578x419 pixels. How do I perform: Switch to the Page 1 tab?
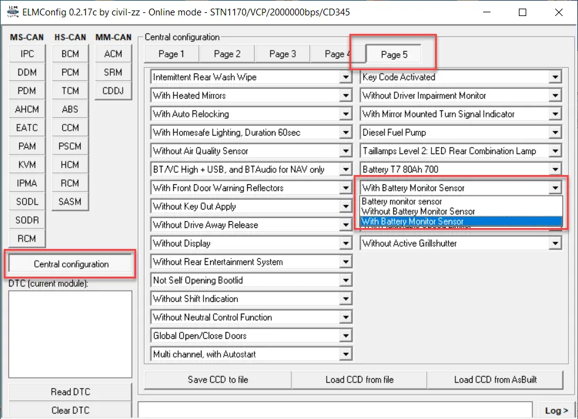(x=171, y=54)
